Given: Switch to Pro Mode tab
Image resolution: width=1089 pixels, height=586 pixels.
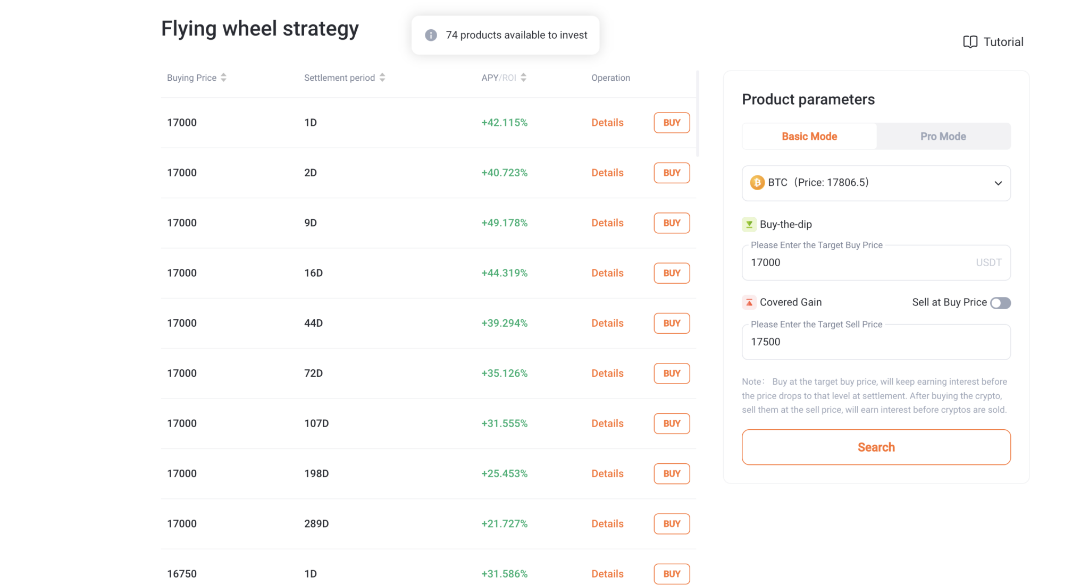Looking at the screenshot, I should [x=943, y=137].
